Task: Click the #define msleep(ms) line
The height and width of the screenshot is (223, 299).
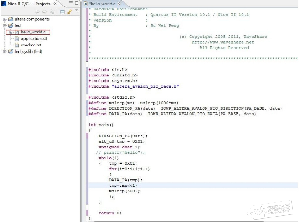Action: (x=133, y=103)
